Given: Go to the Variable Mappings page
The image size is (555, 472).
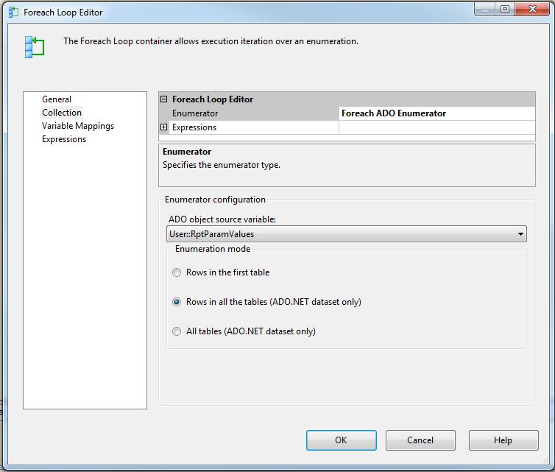Looking at the screenshot, I should point(78,126).
